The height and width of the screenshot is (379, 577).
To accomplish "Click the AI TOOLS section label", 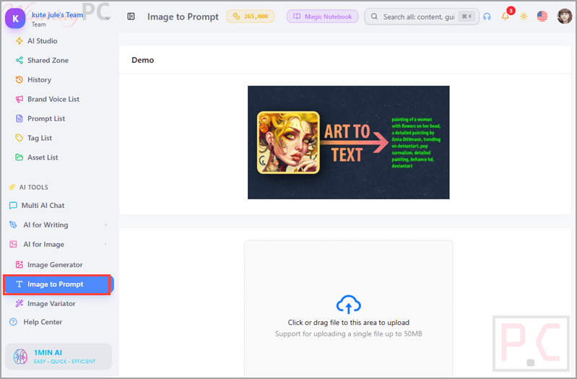I will (x=33, y=187).
